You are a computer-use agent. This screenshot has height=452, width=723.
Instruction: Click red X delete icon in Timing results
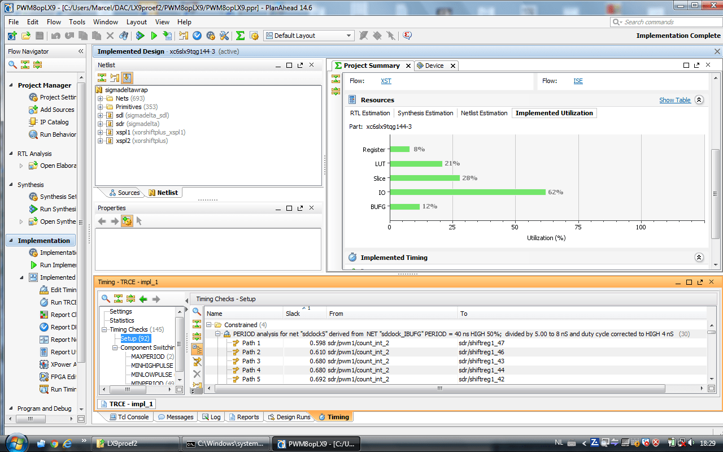(x=197, y=374)
